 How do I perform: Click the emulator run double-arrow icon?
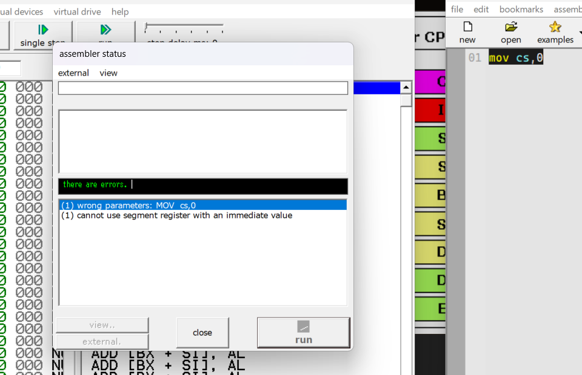[105, 30]
